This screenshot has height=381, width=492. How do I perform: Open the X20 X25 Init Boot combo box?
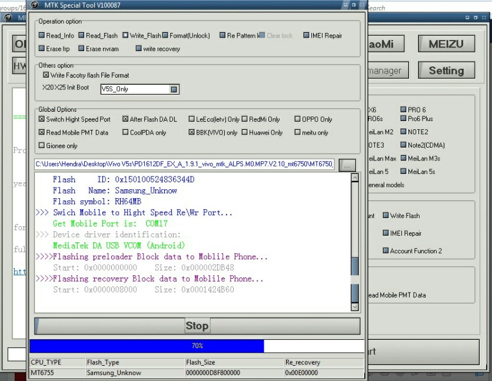(140, 89)
